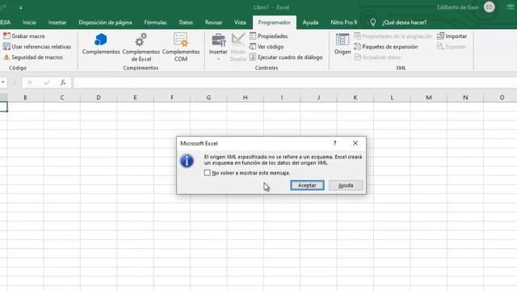The image size is (517, 291).
Task: Click the confirm checkmark in formula bar
Action: [47, 82]
